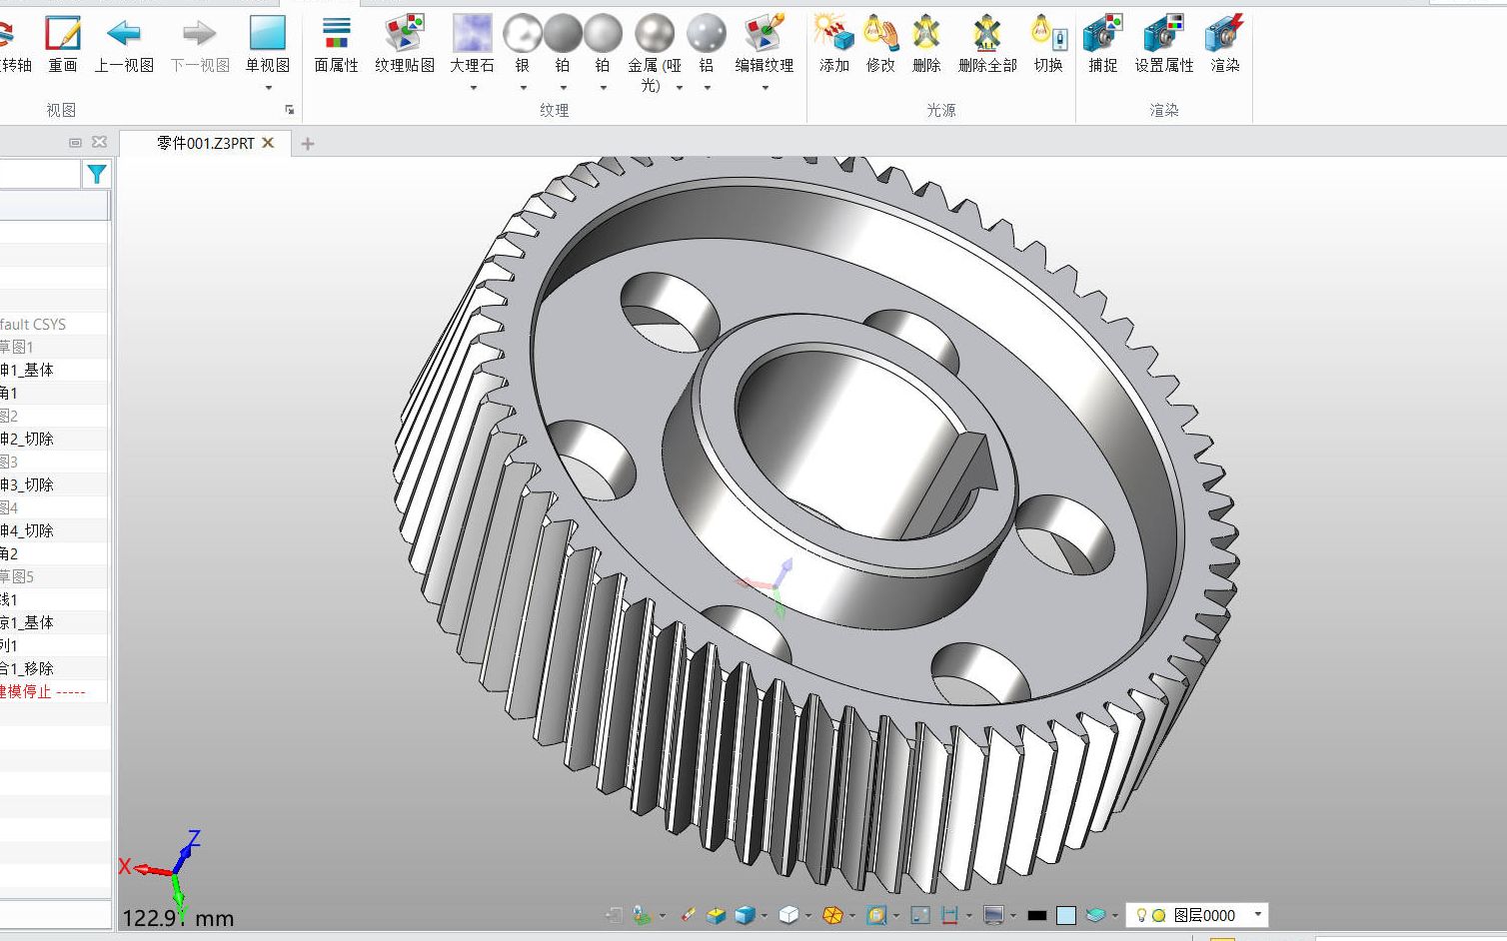Image resolution: width=1507 pixels, height=941 pixels.
Task: Click the dimension measure icon in toolbar
Action: [949, 915]
